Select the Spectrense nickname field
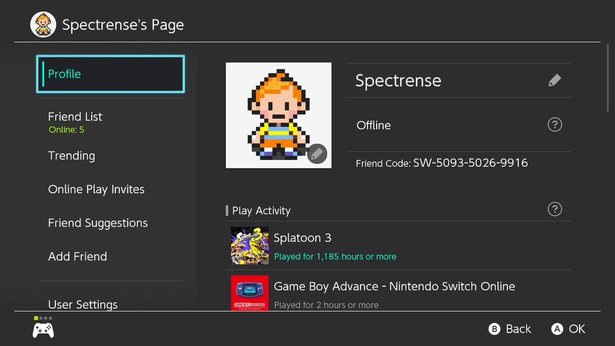The image size is (615, 346). pos(459,80)
